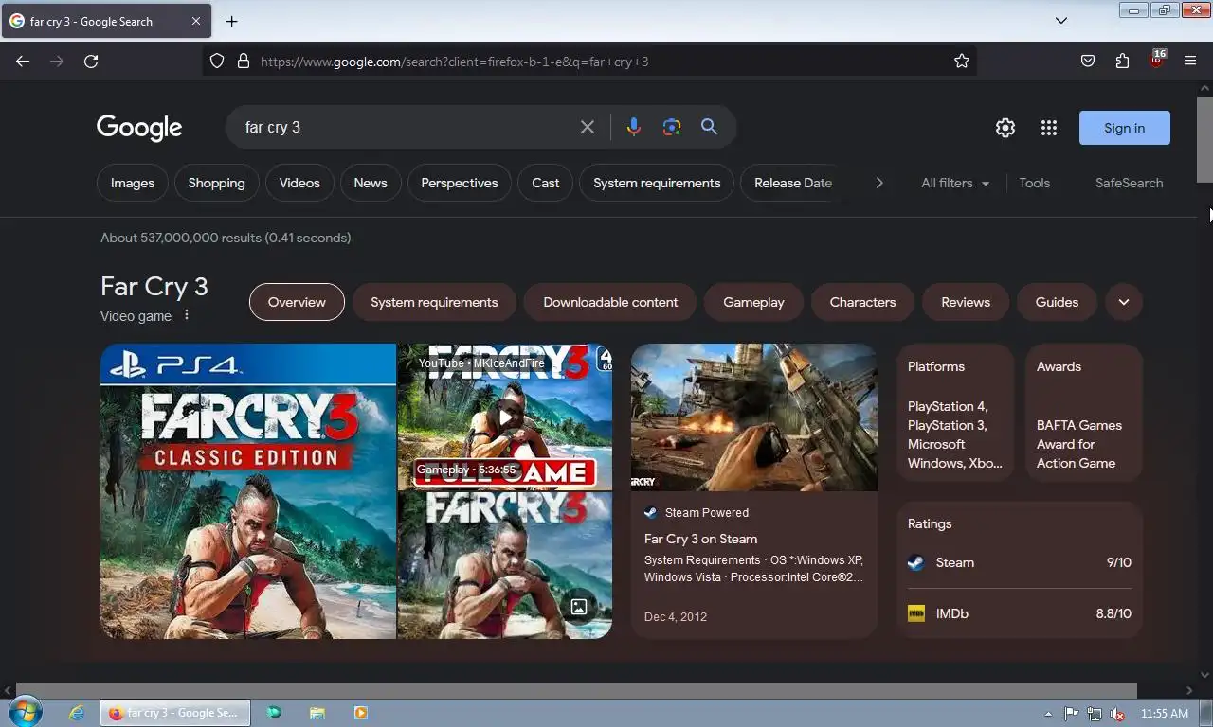Open the SafeSearch setting
This screenshot has height=727, width=1213.
1129,183
